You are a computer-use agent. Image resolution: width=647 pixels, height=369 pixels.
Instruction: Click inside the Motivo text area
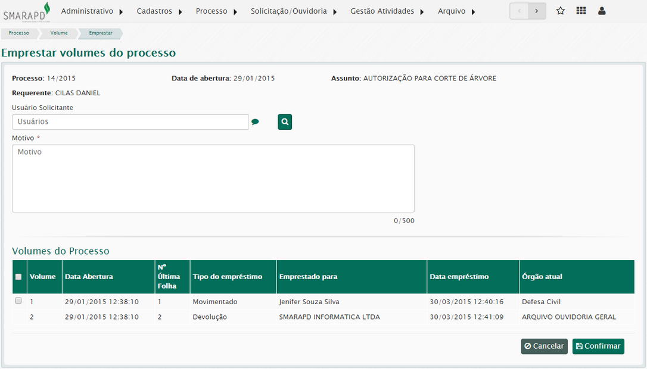213,179
